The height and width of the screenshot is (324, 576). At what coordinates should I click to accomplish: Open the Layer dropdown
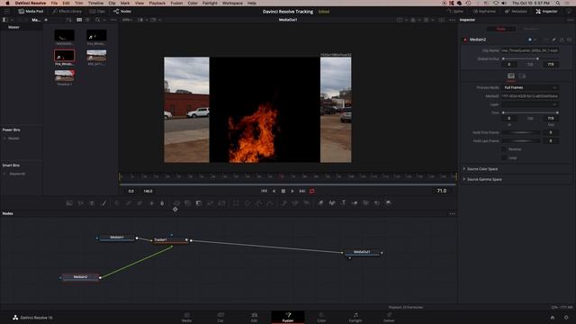click(530, 104)
